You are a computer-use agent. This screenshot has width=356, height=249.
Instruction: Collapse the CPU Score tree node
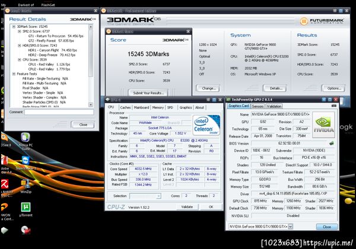click(20, 60)
